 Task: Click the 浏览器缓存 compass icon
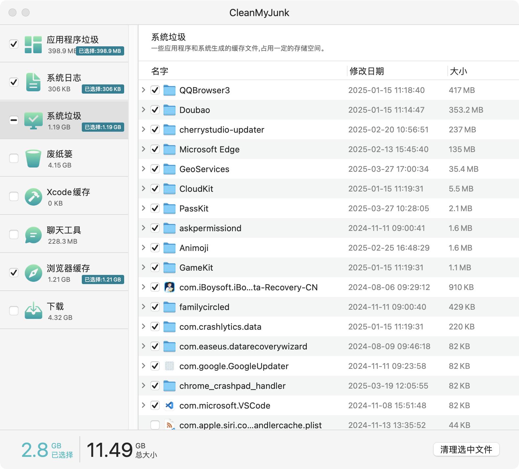click(x=33, y=273)
